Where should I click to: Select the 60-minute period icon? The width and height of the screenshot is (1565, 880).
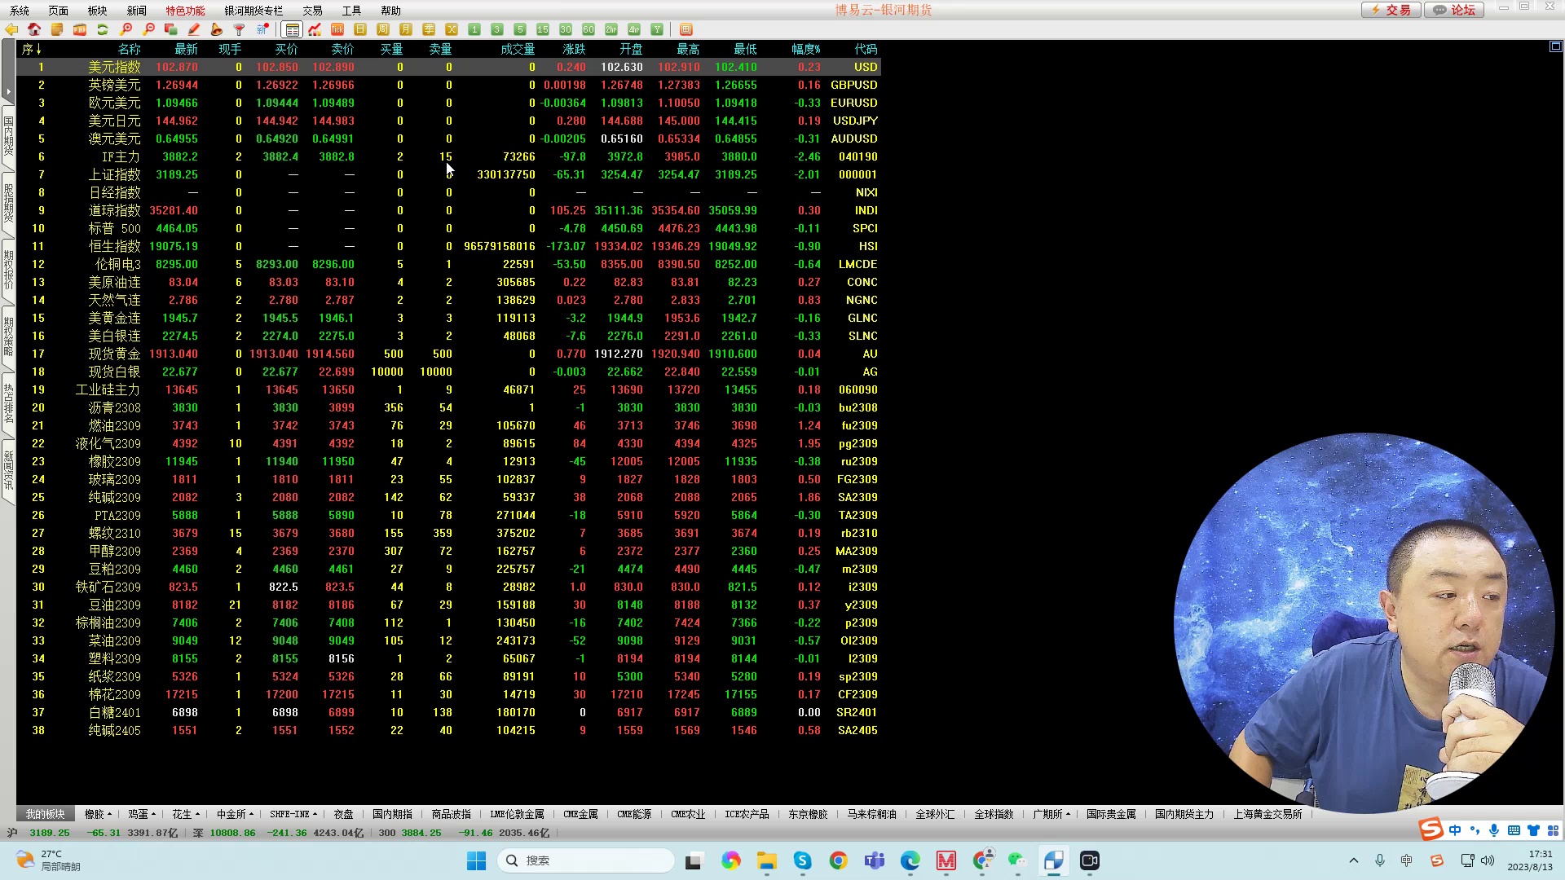(589, 29)
